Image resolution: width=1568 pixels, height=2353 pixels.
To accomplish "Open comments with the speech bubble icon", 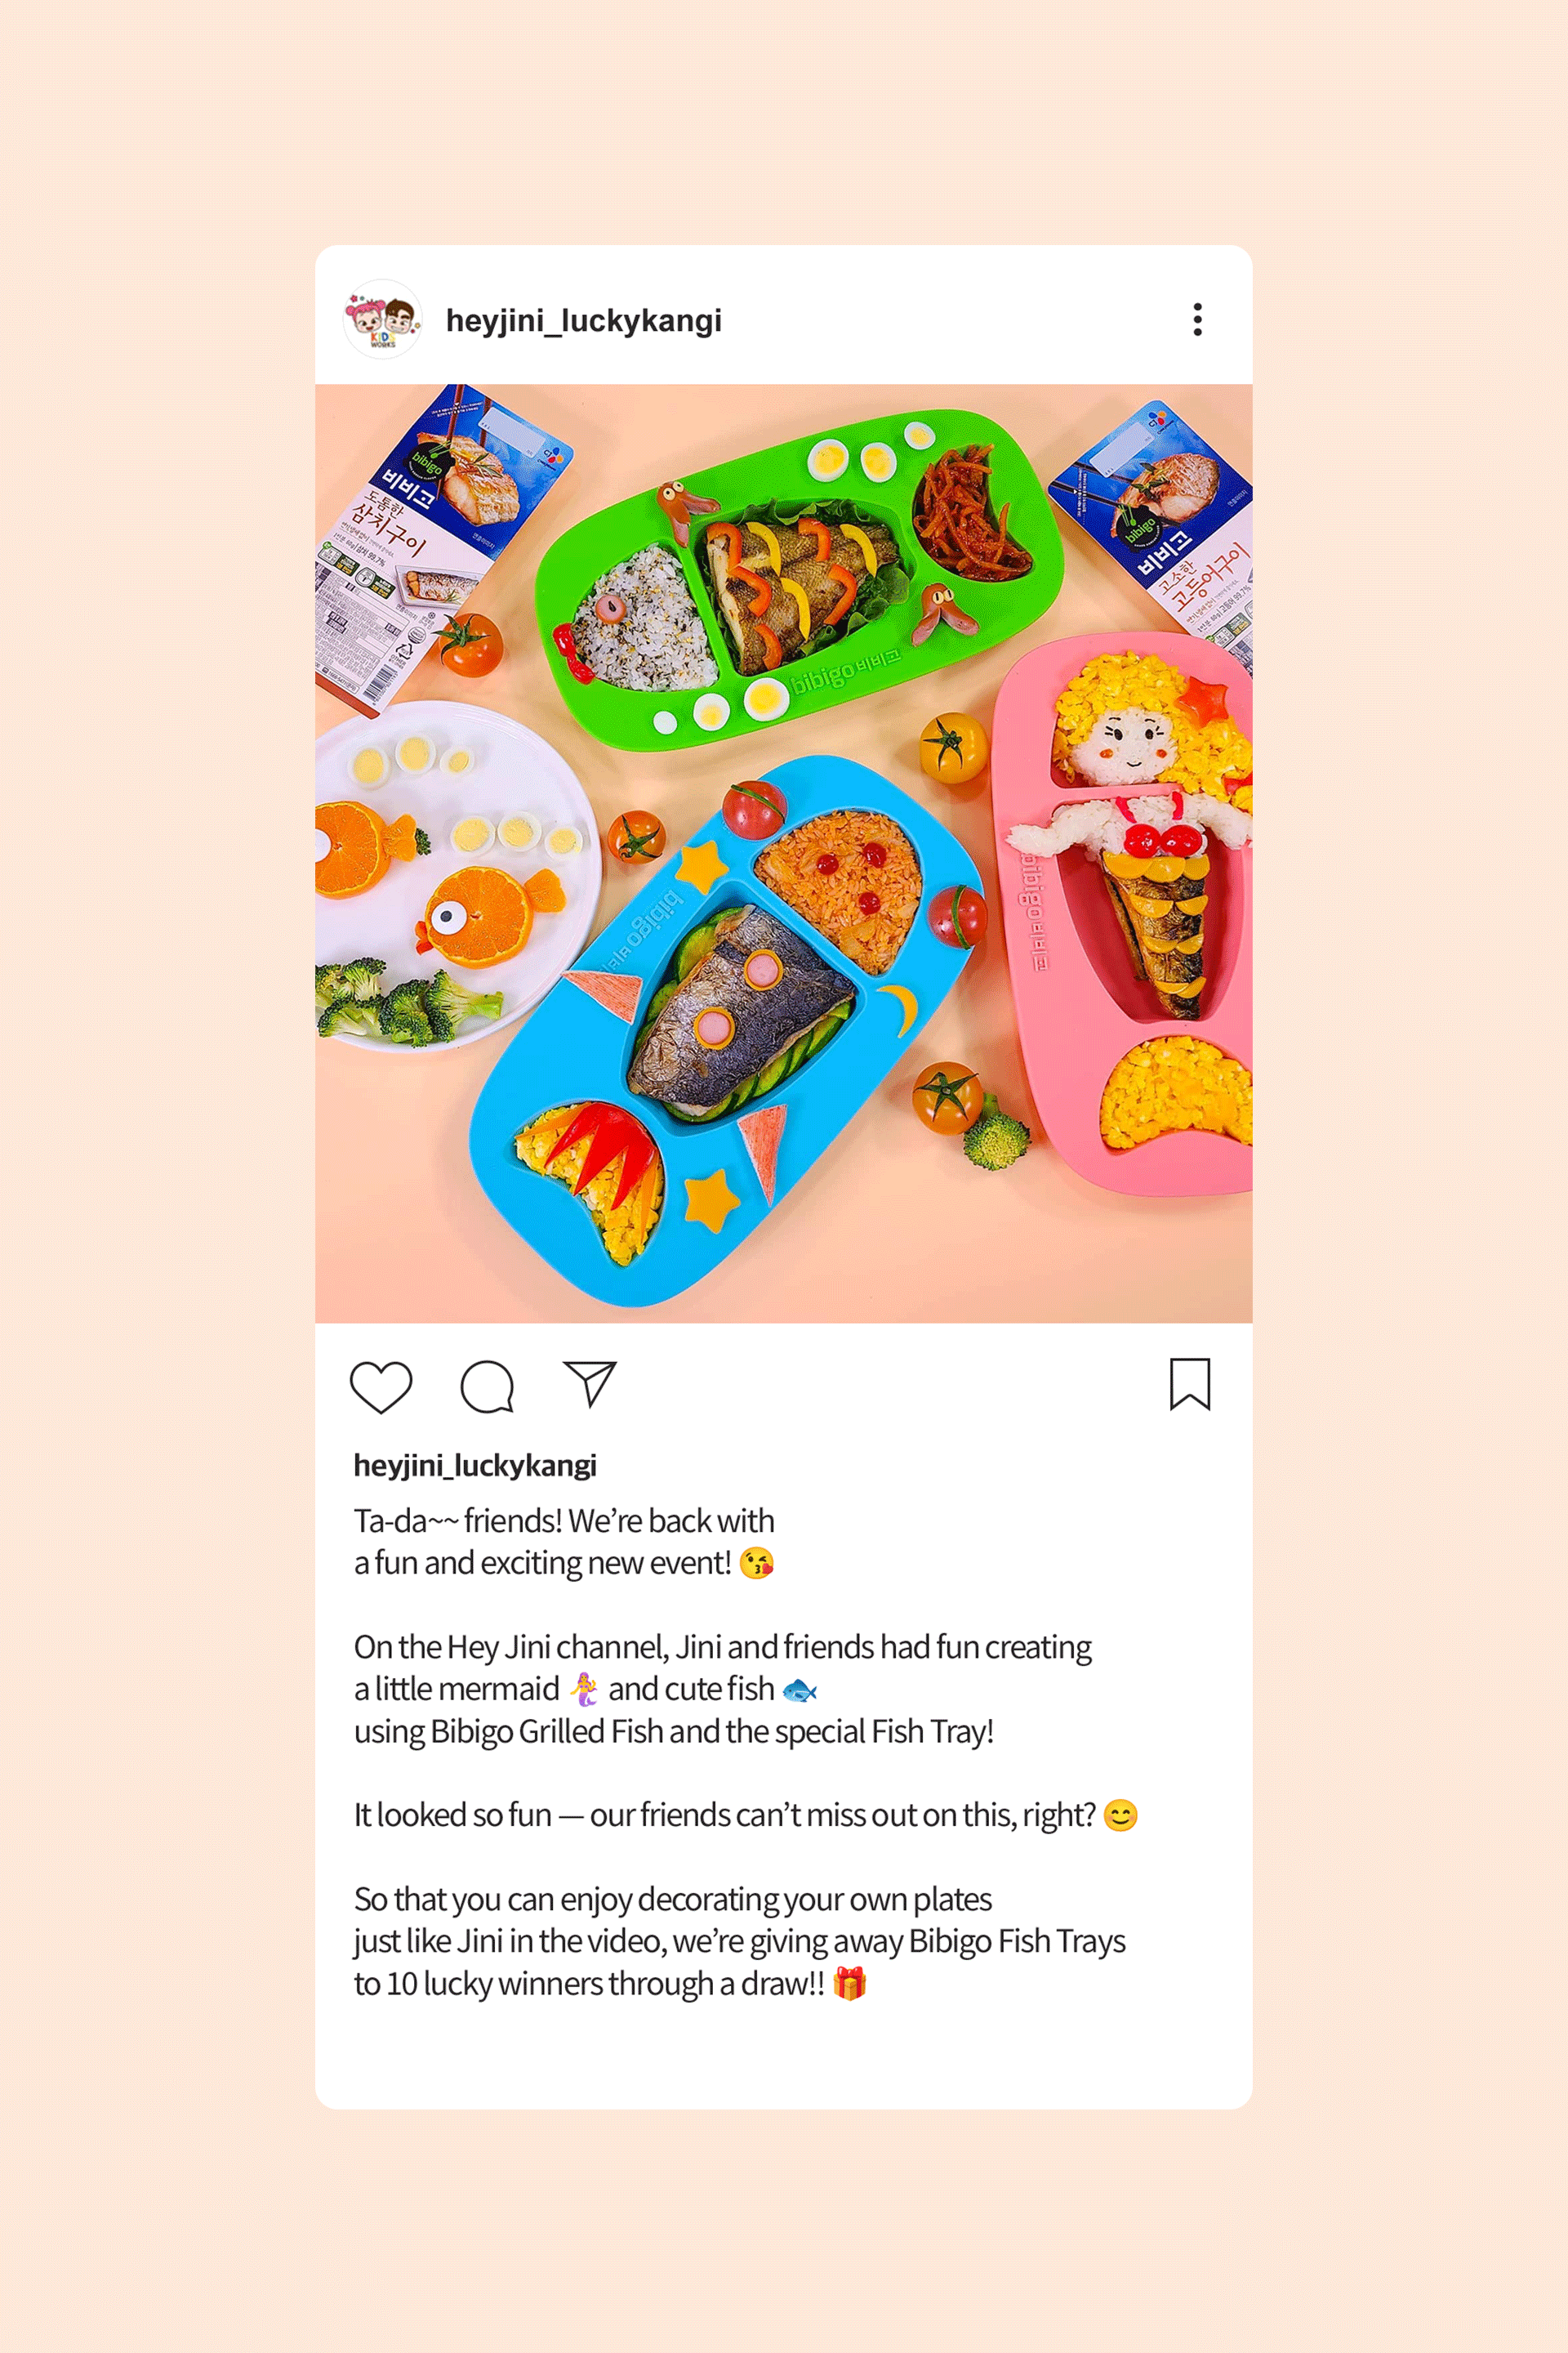I will pos(487,1386).
